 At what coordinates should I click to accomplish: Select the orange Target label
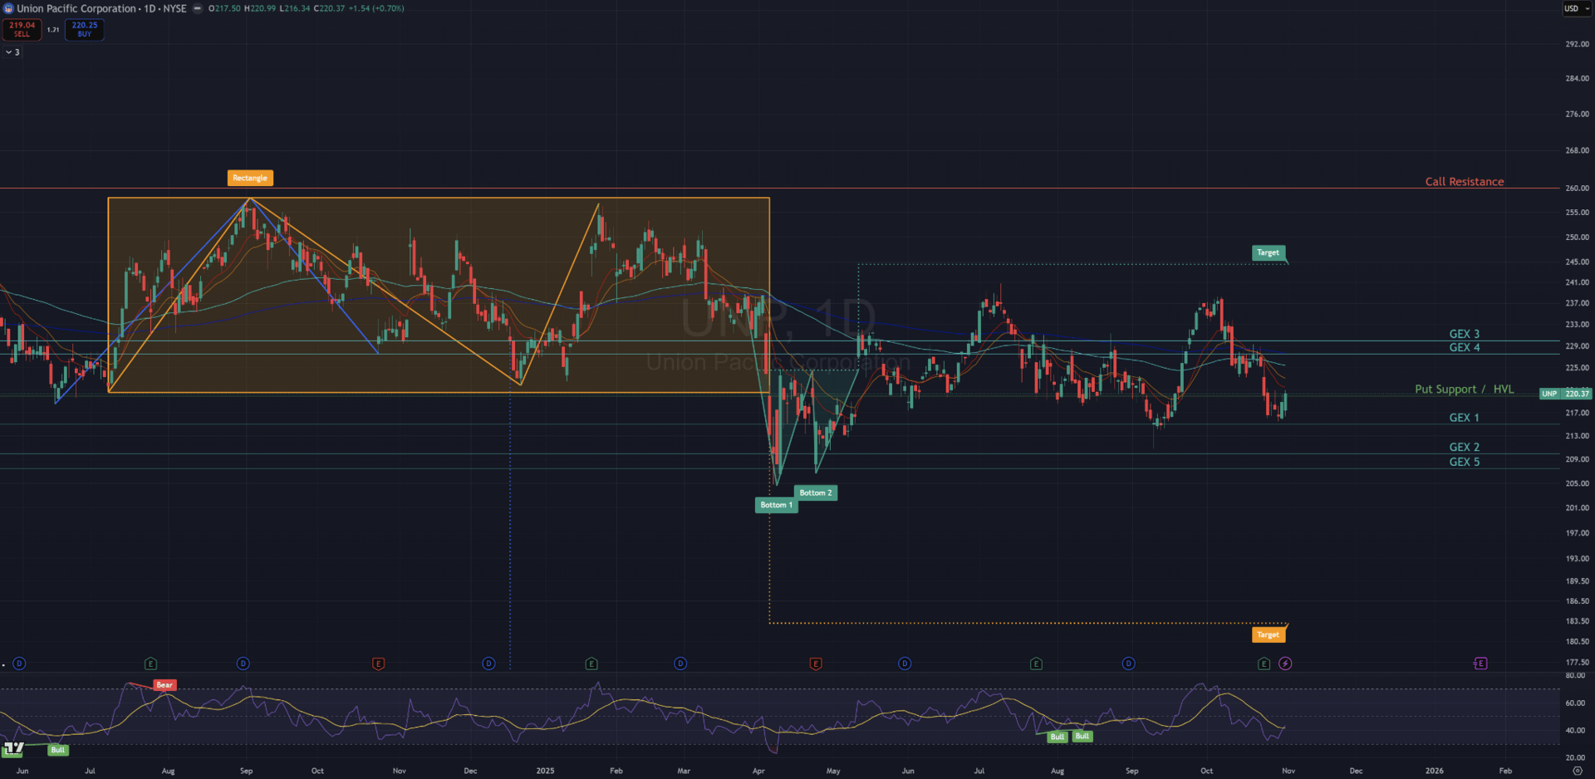pyautogui.click(x=1269, y=634)
